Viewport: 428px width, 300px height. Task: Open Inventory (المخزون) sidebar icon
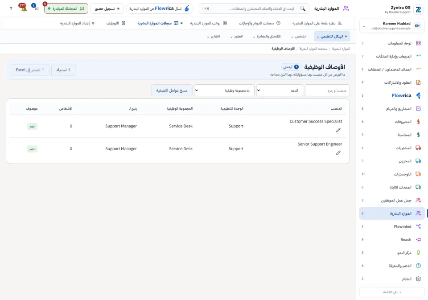(418, 161)
